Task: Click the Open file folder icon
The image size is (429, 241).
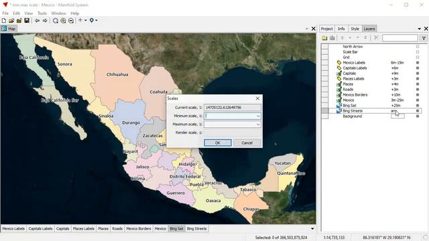Action: coord(11,21)
